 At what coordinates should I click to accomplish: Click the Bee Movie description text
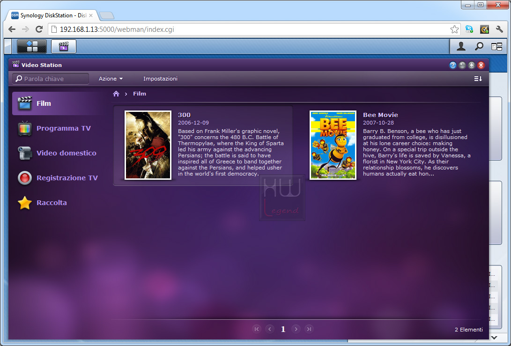point(417,153)
